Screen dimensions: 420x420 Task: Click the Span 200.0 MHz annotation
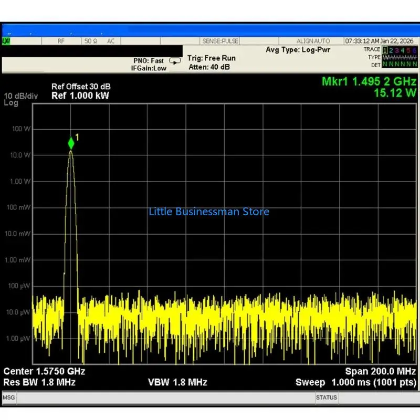(380, 371)
